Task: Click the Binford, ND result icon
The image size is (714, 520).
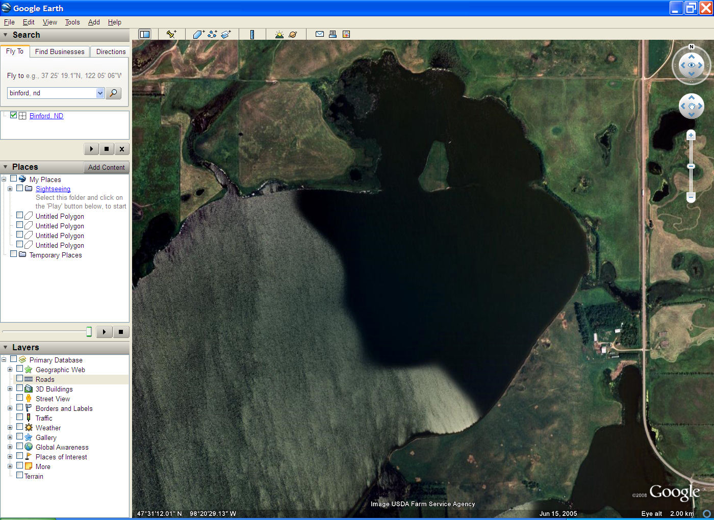Action: [x=22, y=116]
